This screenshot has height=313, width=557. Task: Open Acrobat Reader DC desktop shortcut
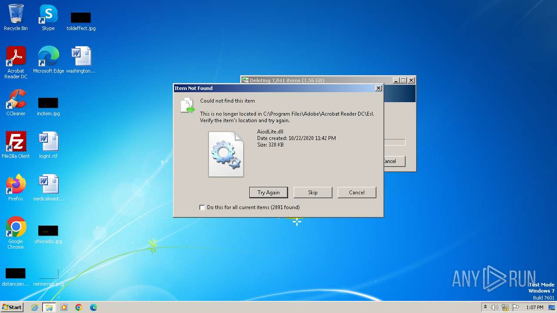(x=16, y=63)
